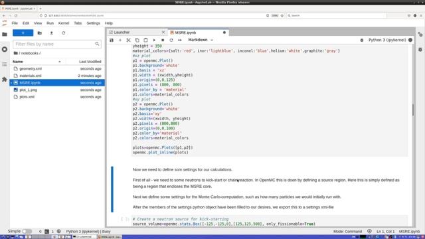Refresh the file browser list
This screenshot has height=239, width=425.
pyautogui.click(x=64, y=33)
